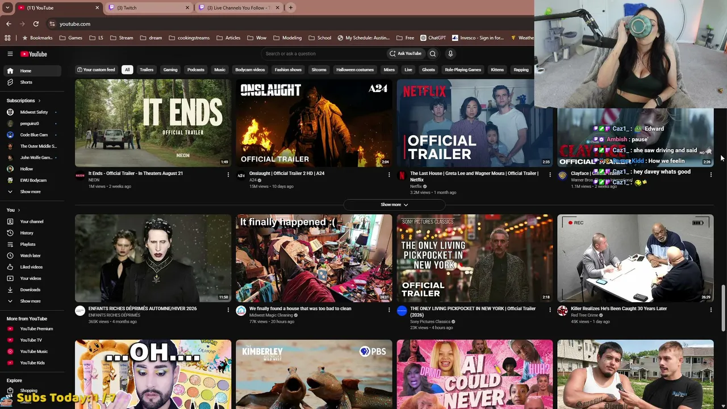Viewport: 727px width, 409px height.
Task: Start voice search with the microphone icon
Action: pyautogui.click(x=450, y=53)
